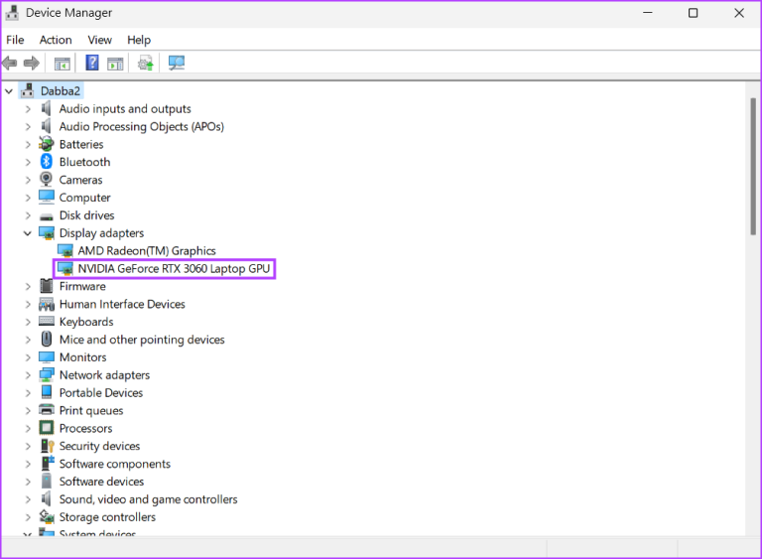The height and width of the screenshot is (559, 762).
Task: Expand the Audio inputs and outputs node
Action: point(28,109)
